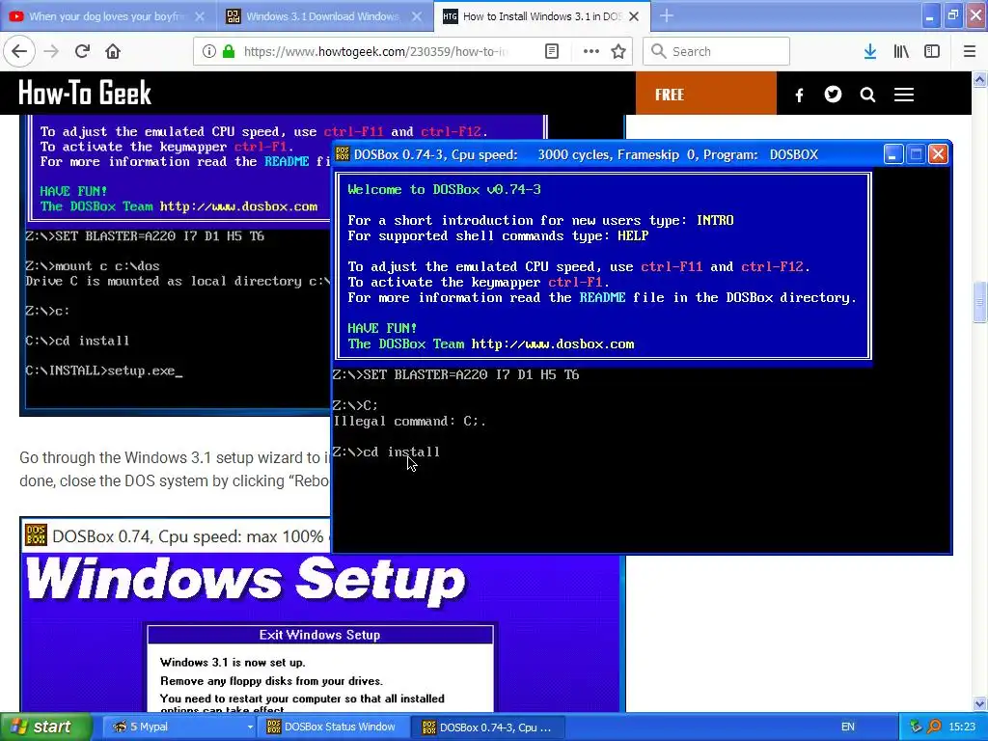The width and height of the screenshot is (988, 741).
Task: Click the orange magnifier tray icon
Action: 934,727
